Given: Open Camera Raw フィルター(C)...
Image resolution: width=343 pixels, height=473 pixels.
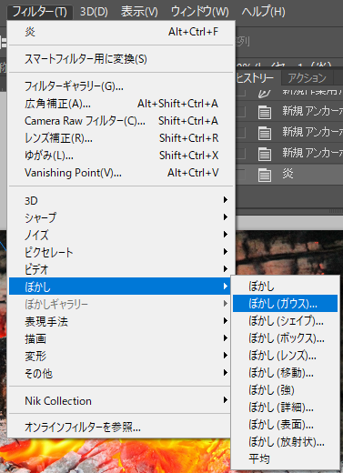Looking at the screenshot, I should [x=121, y=121].
